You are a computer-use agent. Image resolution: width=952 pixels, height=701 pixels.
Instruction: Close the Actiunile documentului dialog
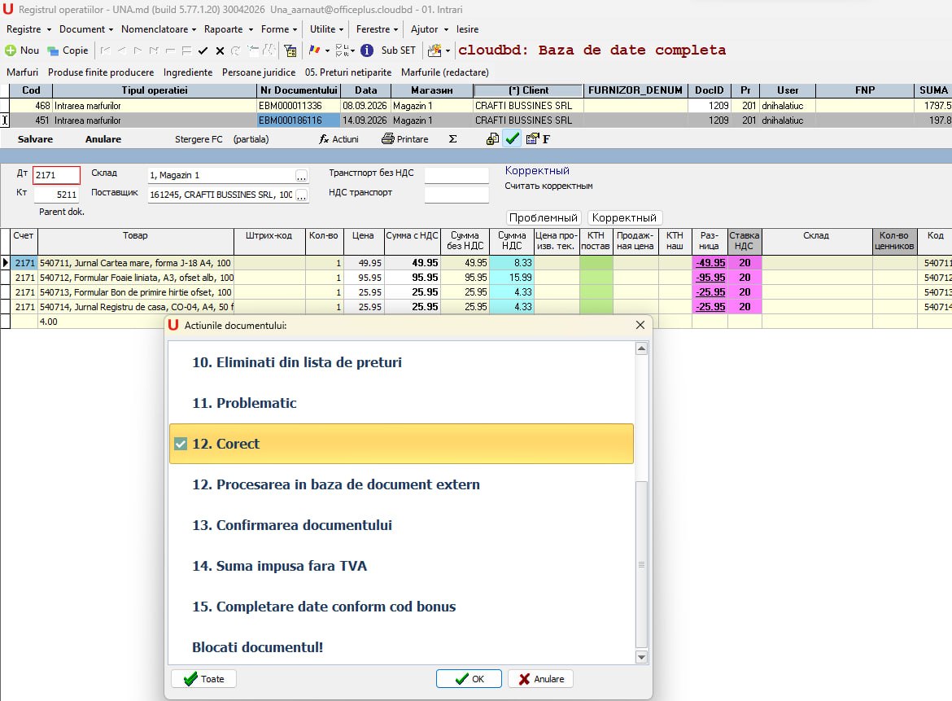tap(640, 326)
